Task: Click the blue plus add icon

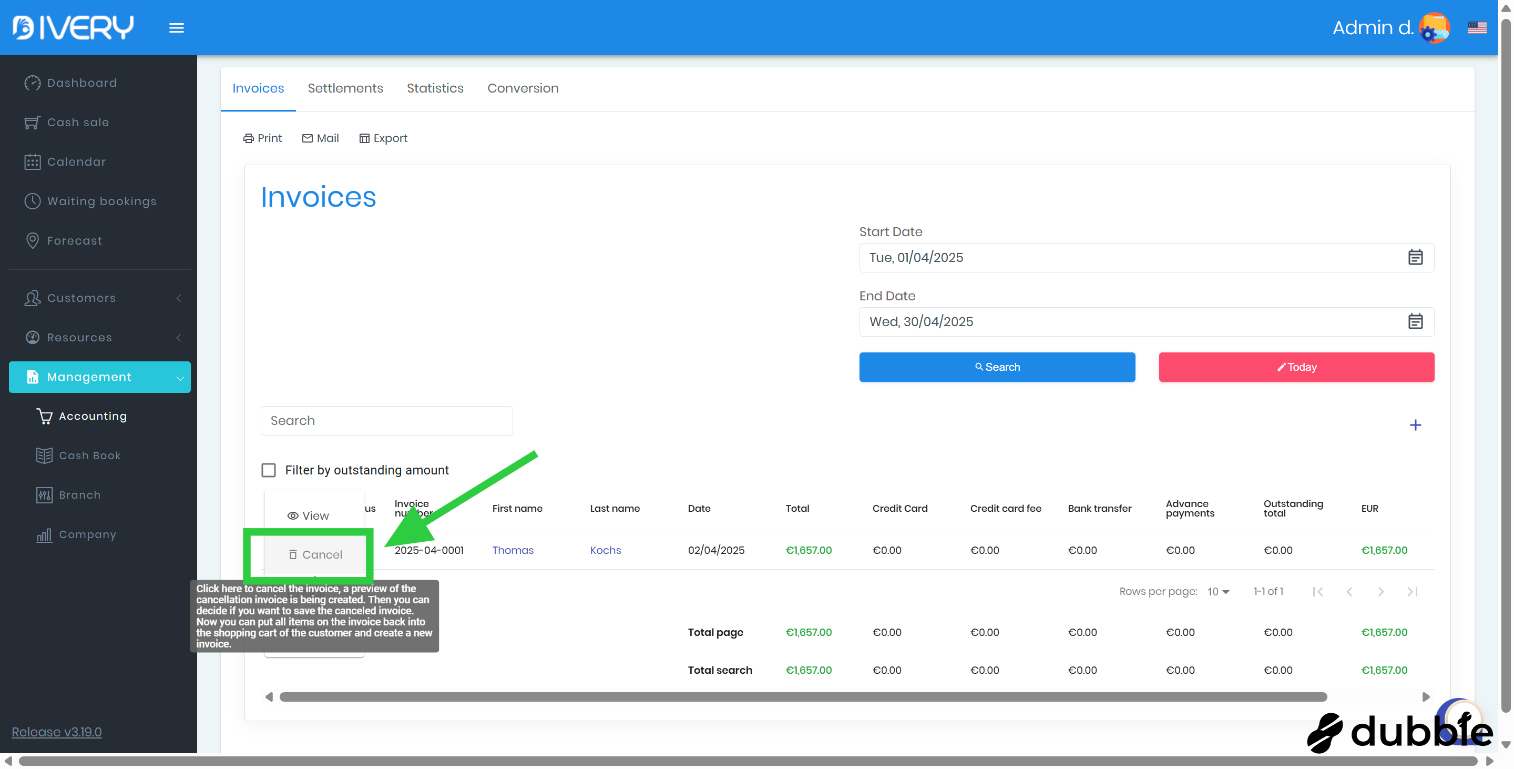Action: (x=1415, y=425)
